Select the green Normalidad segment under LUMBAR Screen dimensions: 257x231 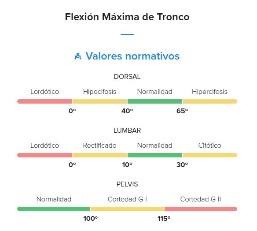(x=155, y=155)
